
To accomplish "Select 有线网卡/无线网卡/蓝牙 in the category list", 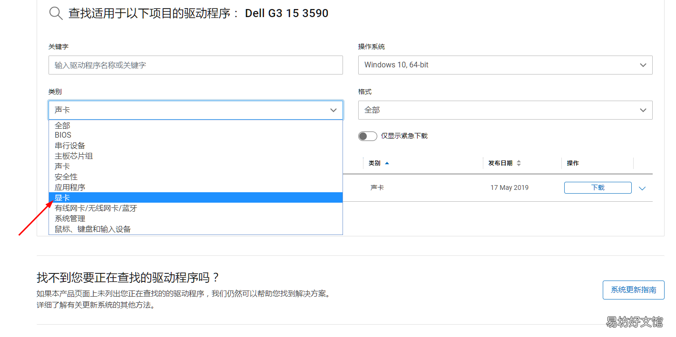I will click(196, 208).
